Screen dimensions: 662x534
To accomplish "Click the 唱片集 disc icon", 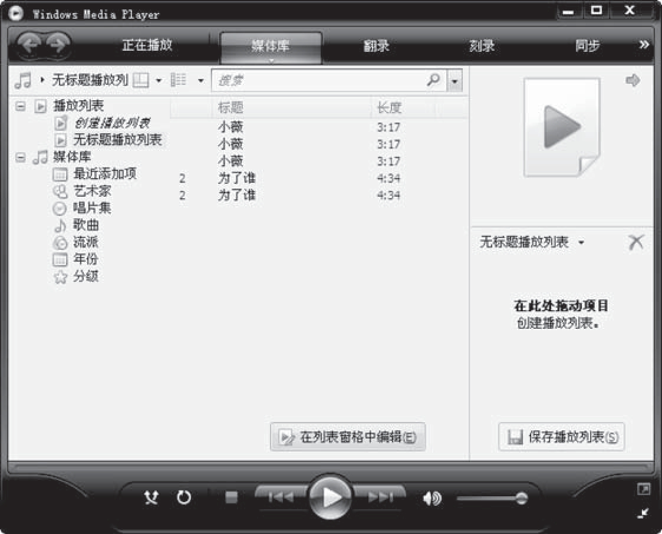I will (x=60, y=209).
